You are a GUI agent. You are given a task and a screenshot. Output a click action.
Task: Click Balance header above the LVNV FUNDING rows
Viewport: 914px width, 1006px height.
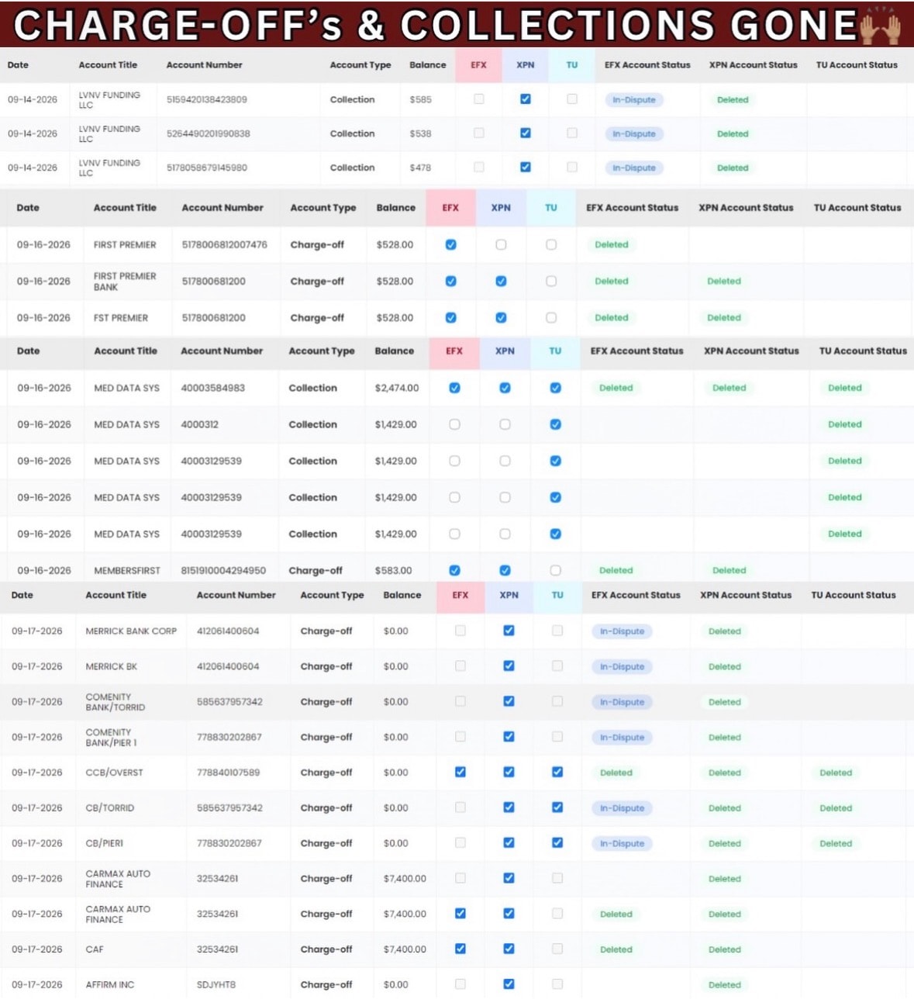point(428,65)
